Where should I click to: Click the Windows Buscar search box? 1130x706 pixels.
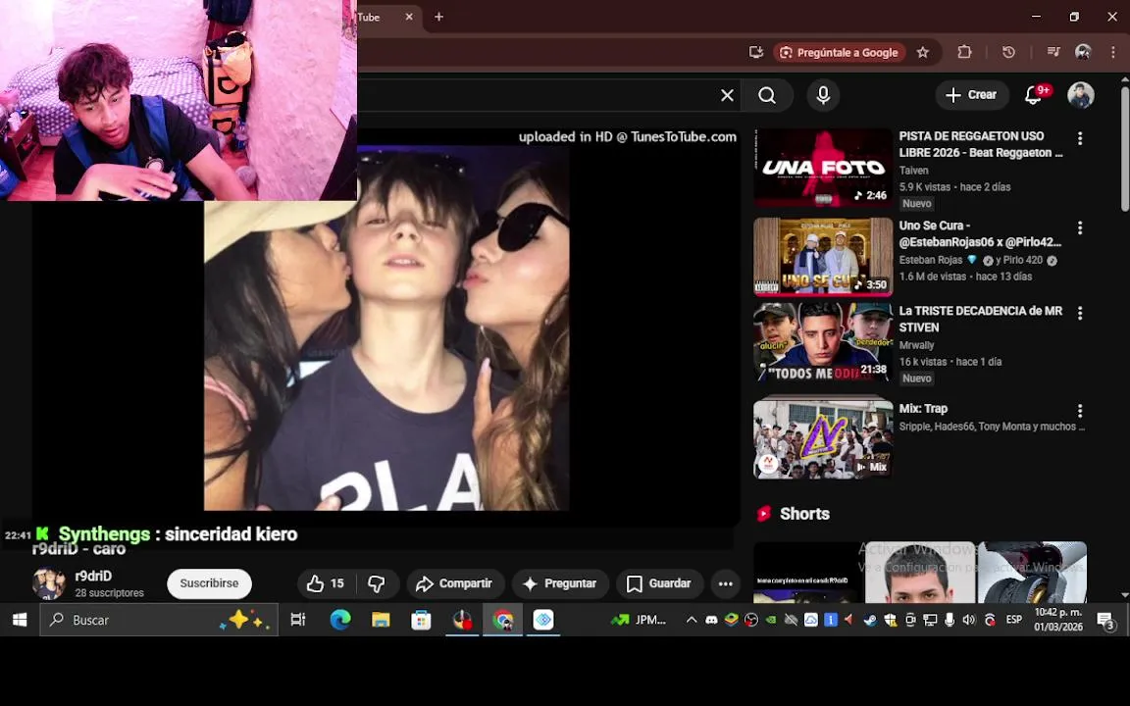(x=159, y=620)
